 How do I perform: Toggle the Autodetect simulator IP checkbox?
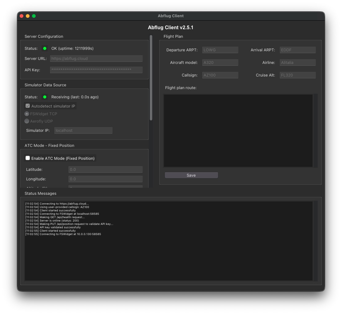[x=27, y=106]
